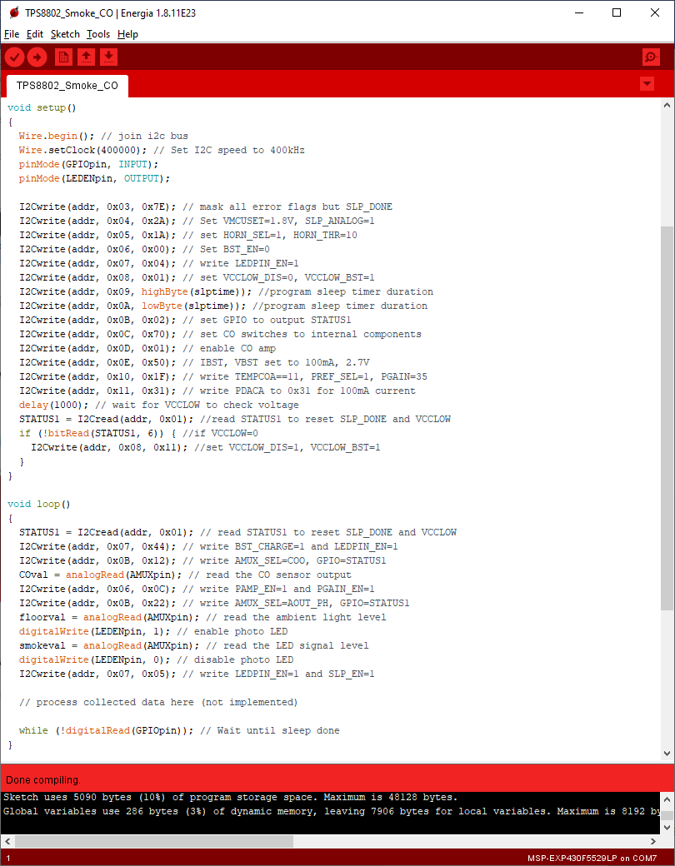This screenshot has height=866, width=675.
Task: Create a new sketch via the document icon
Action: [63, 57]
